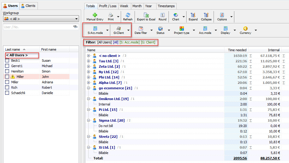Open the Workgroup dropdown

41,19
